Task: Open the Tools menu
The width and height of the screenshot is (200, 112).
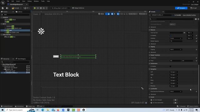Action: tap(43, 1)
